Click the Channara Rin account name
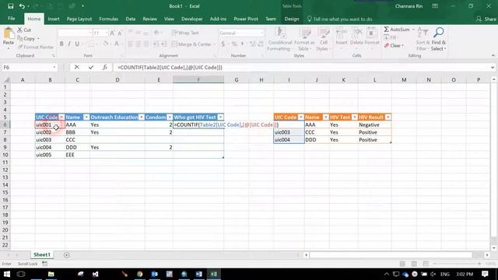498x280 pixels. tap(409, 6)
